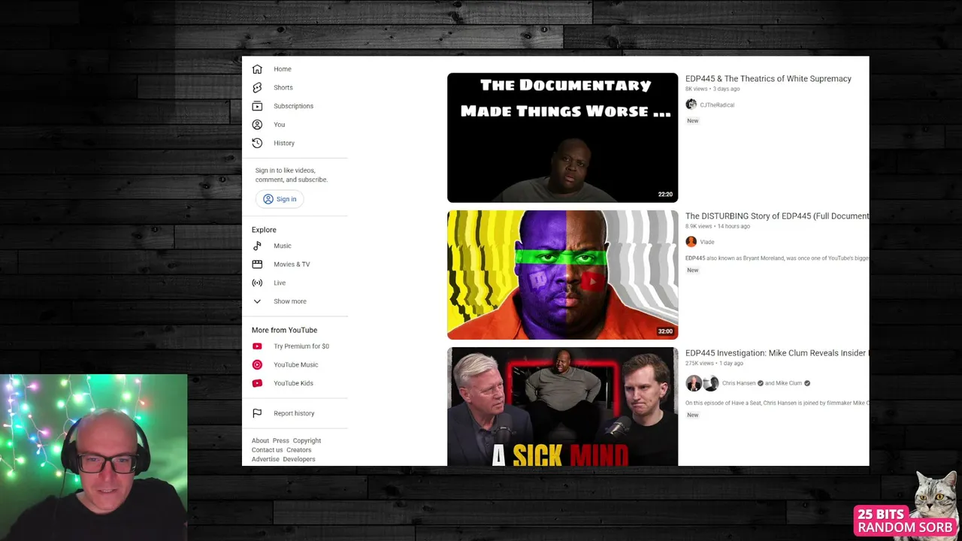
Task: Open the YouTube Music icon
Action: [257, 364]
